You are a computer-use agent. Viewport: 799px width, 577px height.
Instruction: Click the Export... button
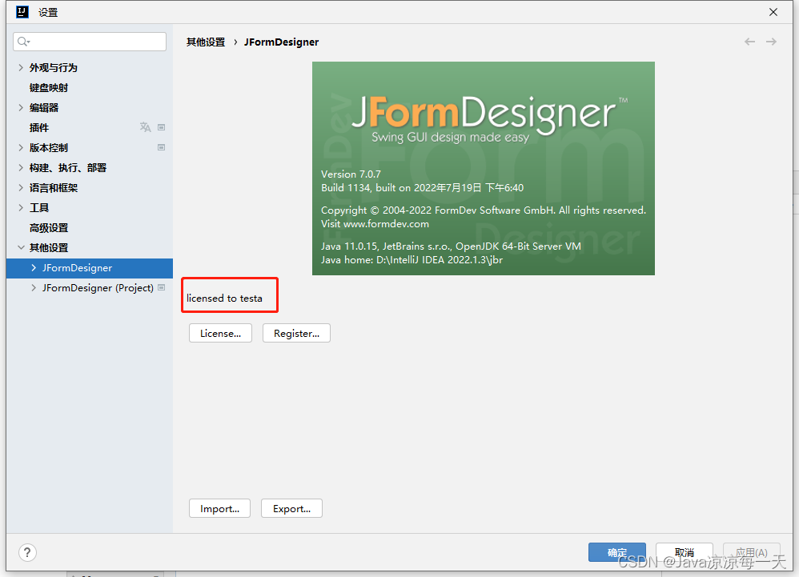[291, 509]
